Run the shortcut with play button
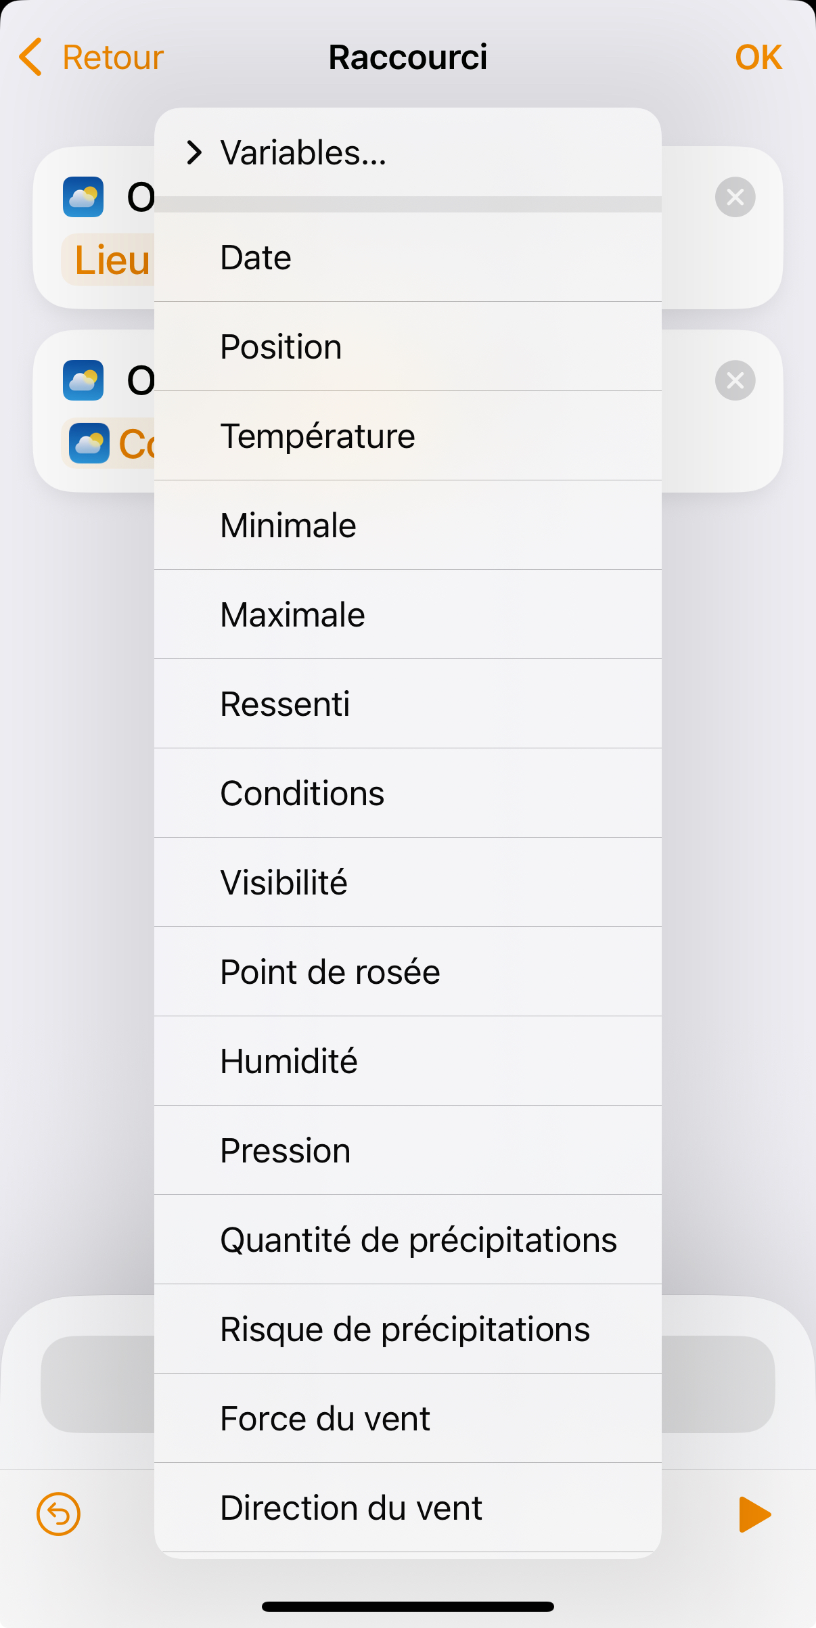 tap(755, 1514)
